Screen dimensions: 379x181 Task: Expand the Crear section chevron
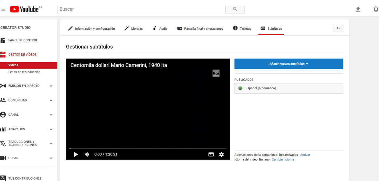pos(51,158)
